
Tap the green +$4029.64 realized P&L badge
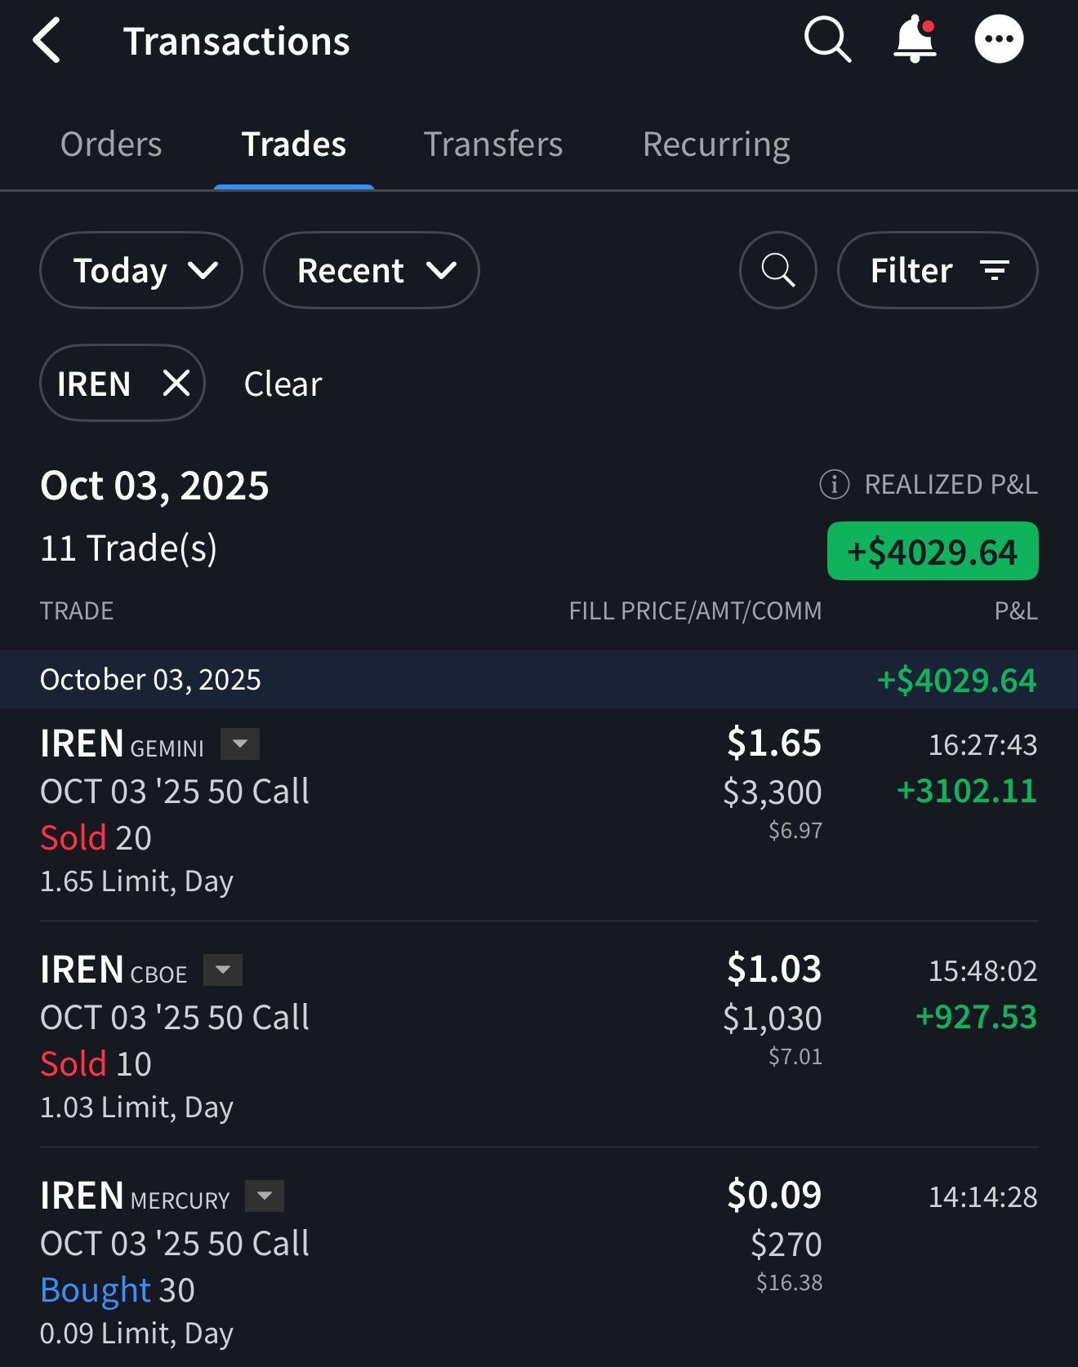point(933,552)
